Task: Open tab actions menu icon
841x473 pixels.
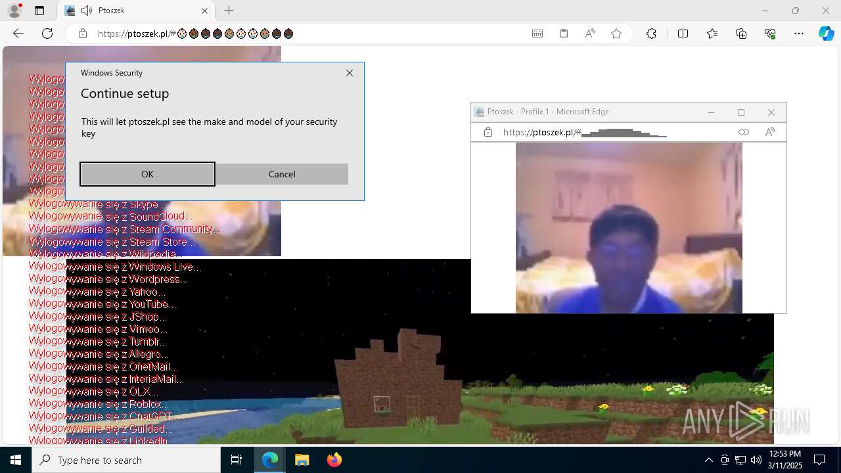Action: 39,11
